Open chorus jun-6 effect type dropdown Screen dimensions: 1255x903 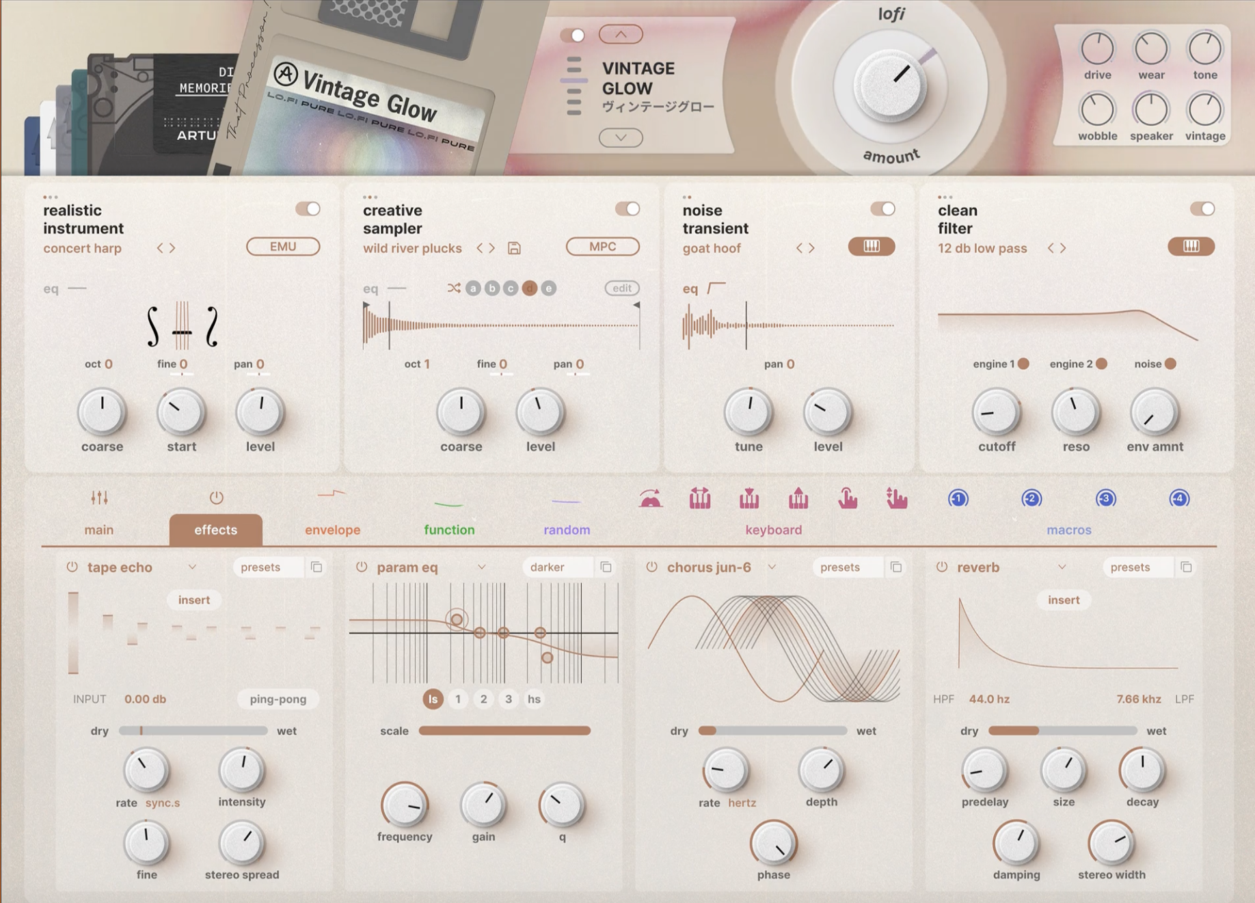click(772, 567)
